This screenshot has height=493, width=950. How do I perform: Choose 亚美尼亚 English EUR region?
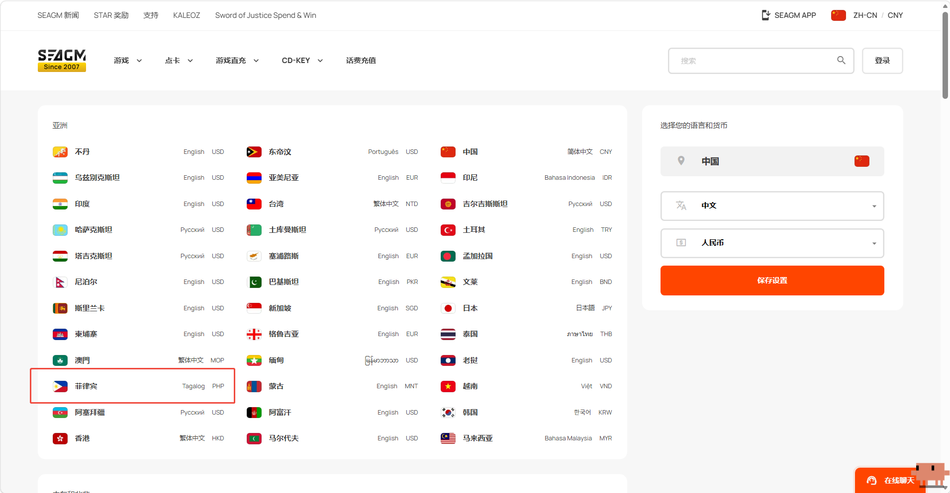click(x=332, y=178)
